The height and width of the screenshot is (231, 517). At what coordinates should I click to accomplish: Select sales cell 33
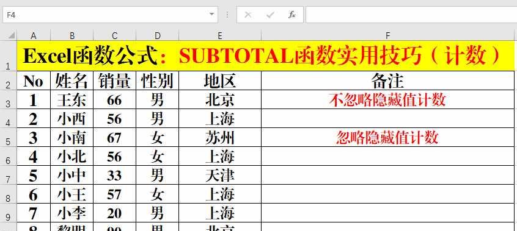click(115, 176)
